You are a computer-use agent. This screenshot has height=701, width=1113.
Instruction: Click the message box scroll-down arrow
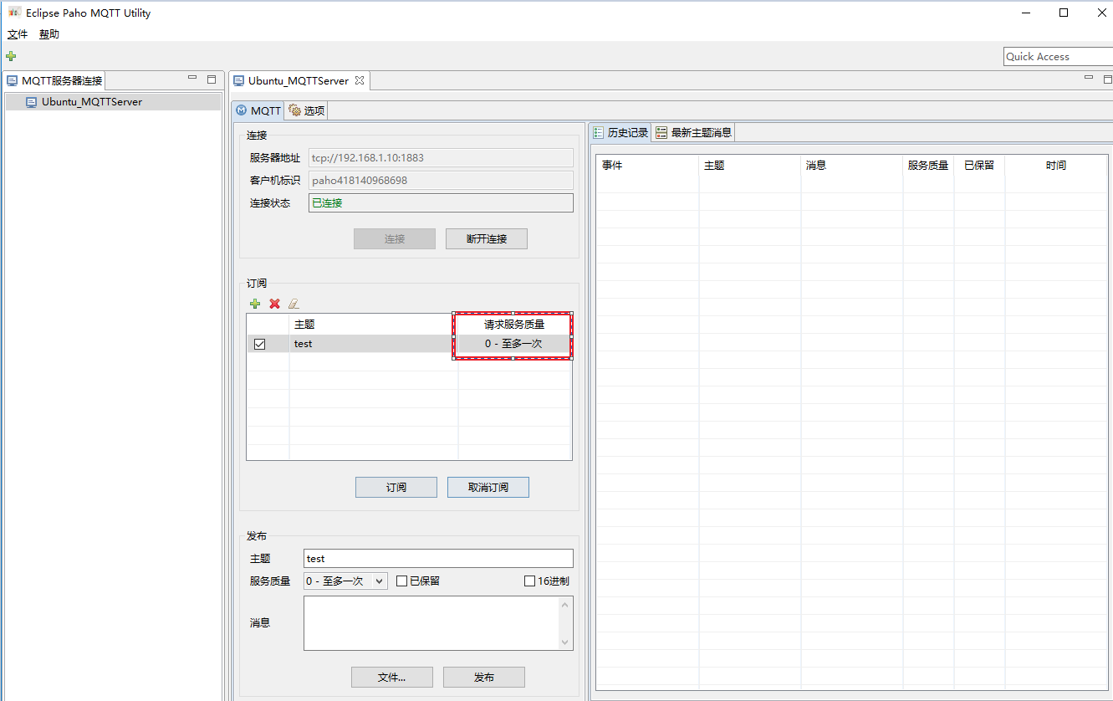coord(565,642)
